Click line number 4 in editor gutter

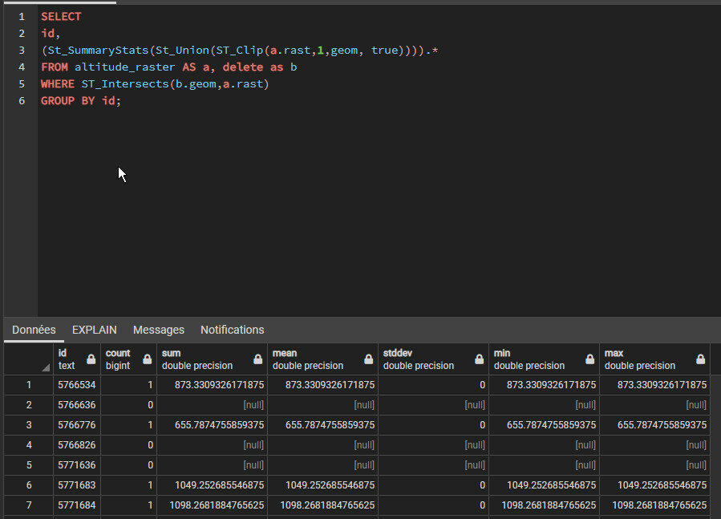[22, 67]
